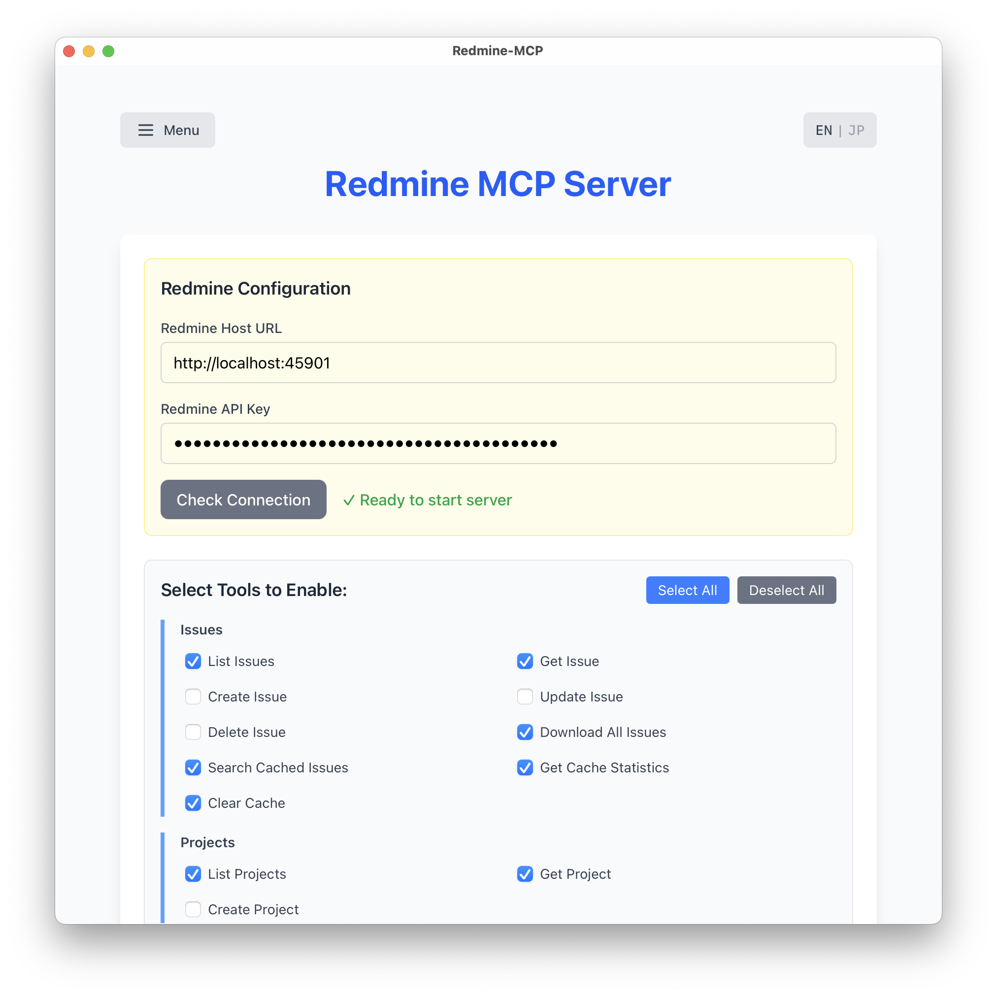Click the Redmine MCP Server heading
Image resolution: width=997 pixels, height=997 pixels.
pos(498,184)
